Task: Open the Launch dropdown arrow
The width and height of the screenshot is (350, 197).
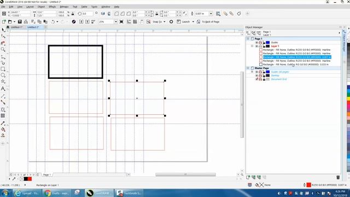Action: [x=193, y=22]
